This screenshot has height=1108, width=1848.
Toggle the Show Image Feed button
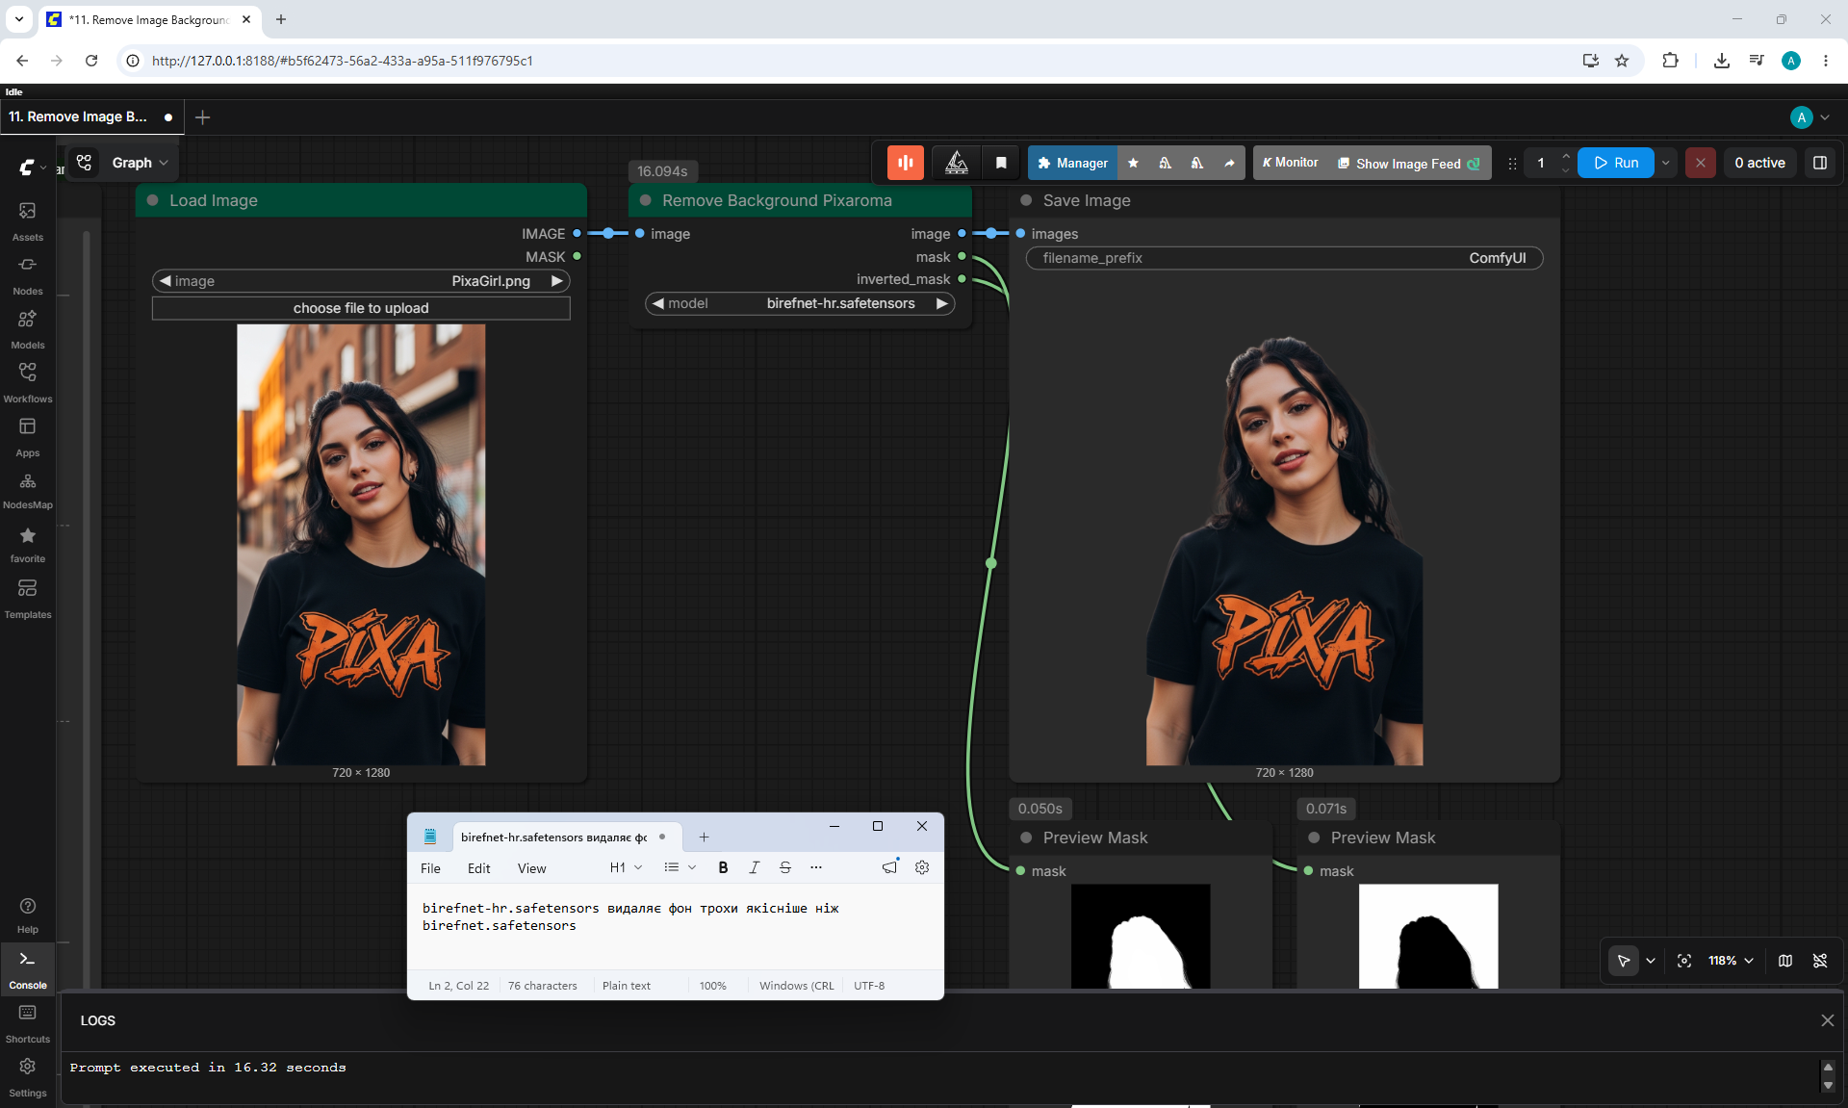tap(1408, 163)
